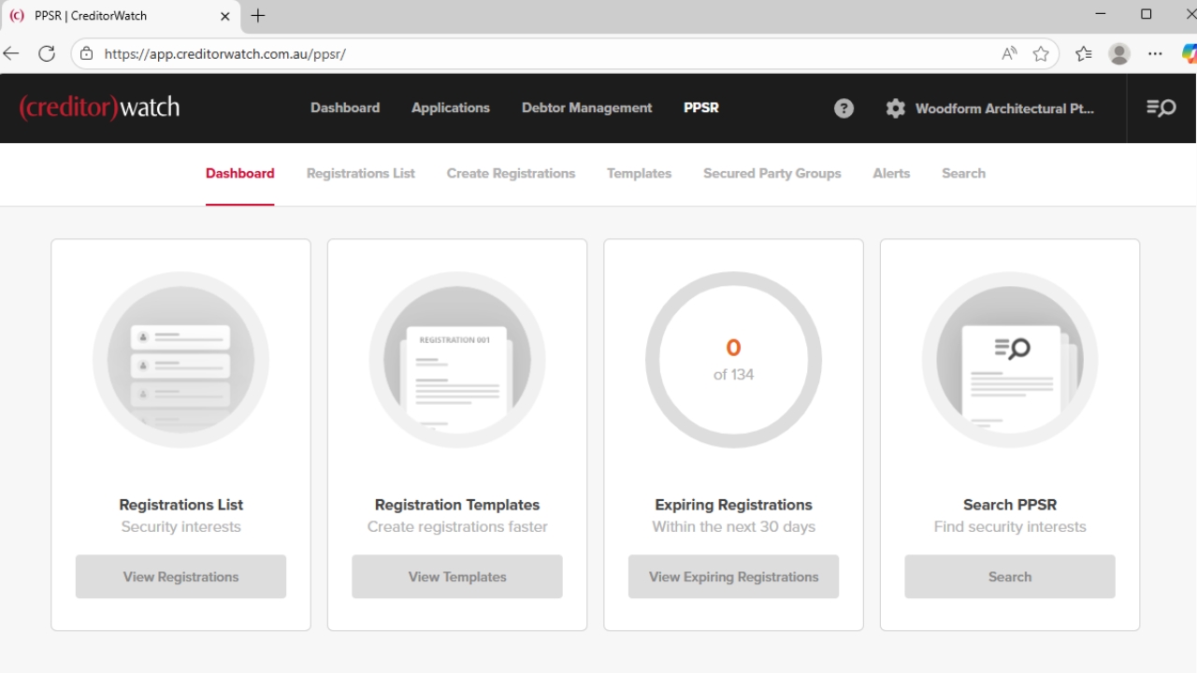The width and height of the screenshot is (1197, 673).
Task: Toggle the Read Aloud icon in address bar
Action: pos(1009,53)
